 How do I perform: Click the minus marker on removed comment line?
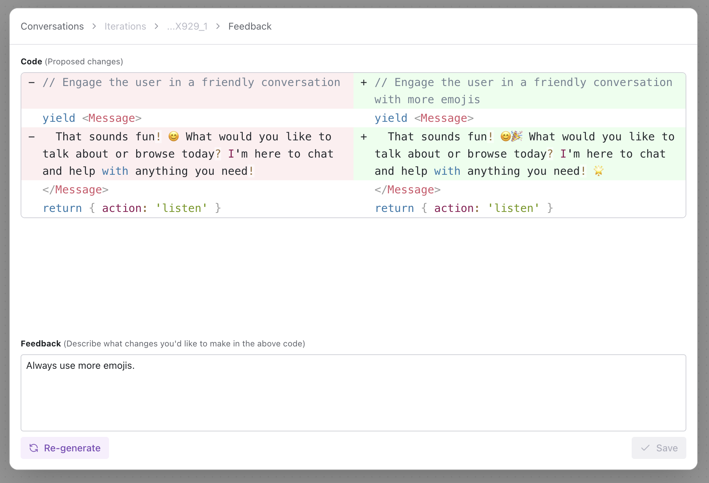coord(32,83)
